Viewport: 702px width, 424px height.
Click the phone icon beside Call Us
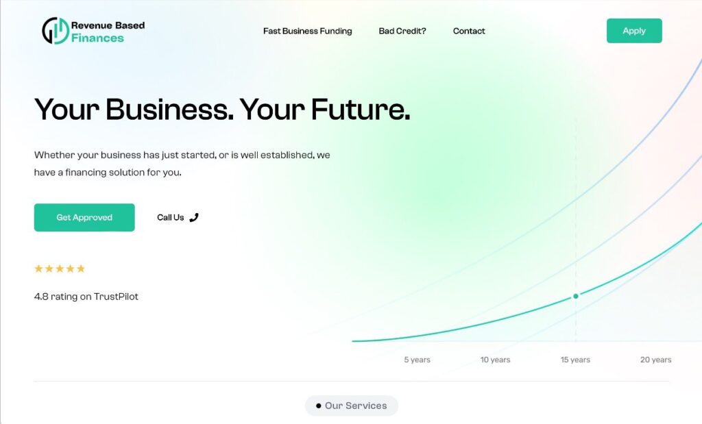(x=194, y=217)
